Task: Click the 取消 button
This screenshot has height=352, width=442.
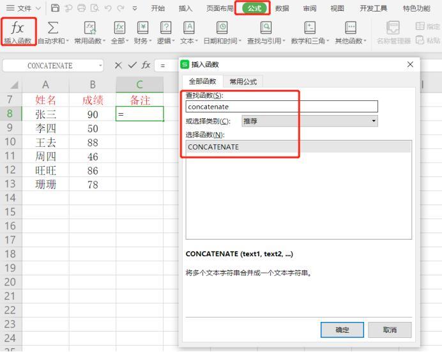Action: pos(390,330)
